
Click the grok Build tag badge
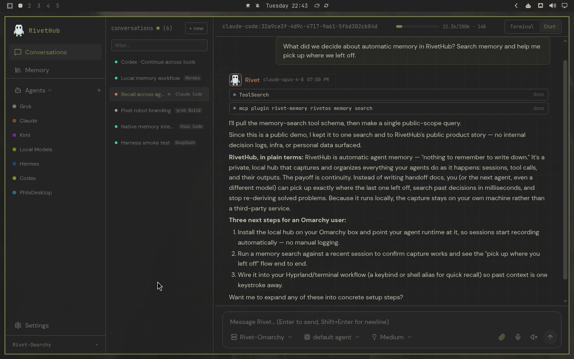pos(188,110)
